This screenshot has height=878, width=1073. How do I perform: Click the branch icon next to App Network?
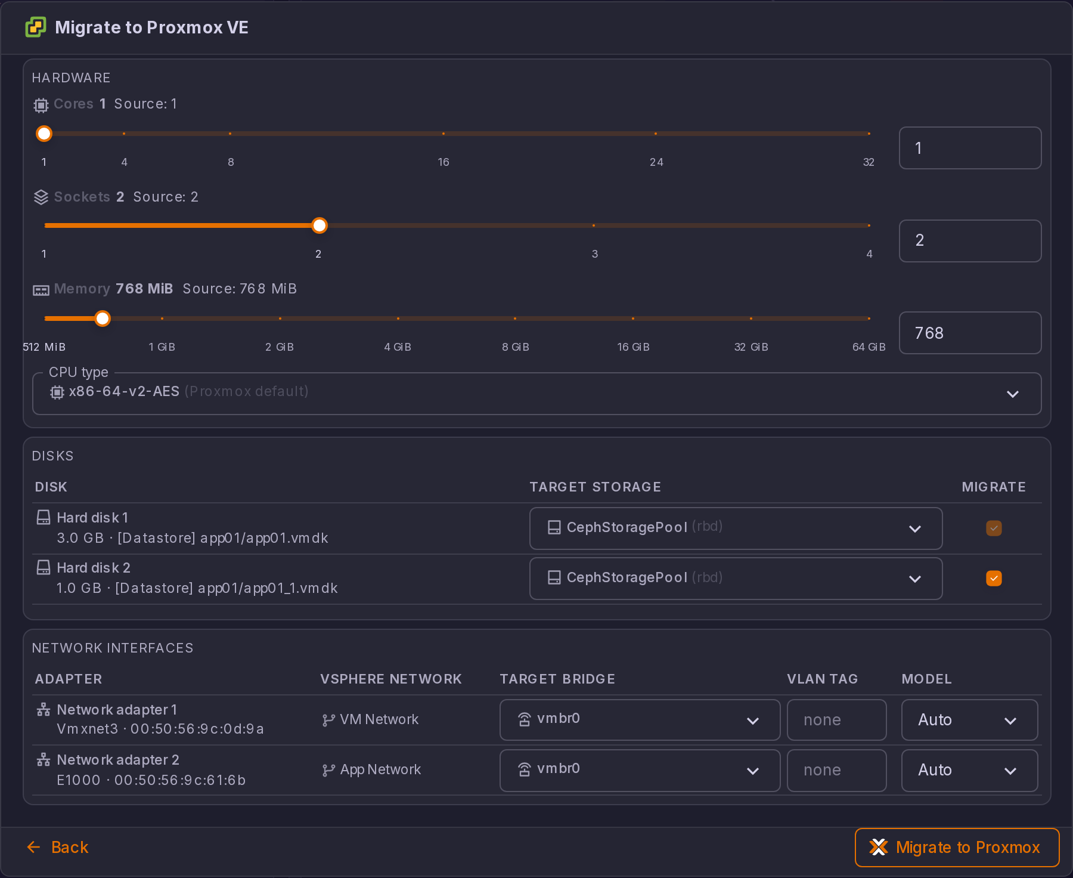(x=328, y=771)
